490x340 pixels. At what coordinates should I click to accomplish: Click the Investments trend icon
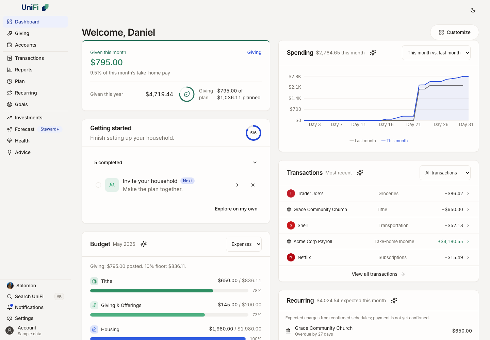tap(10, 118)
